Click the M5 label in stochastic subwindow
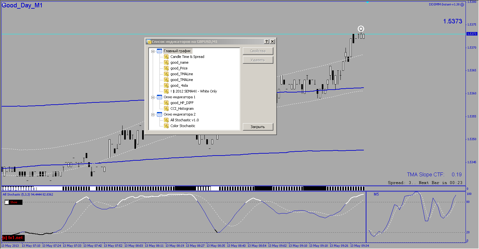479x249 pixels. pyautogui.click(x=376, y=194)
